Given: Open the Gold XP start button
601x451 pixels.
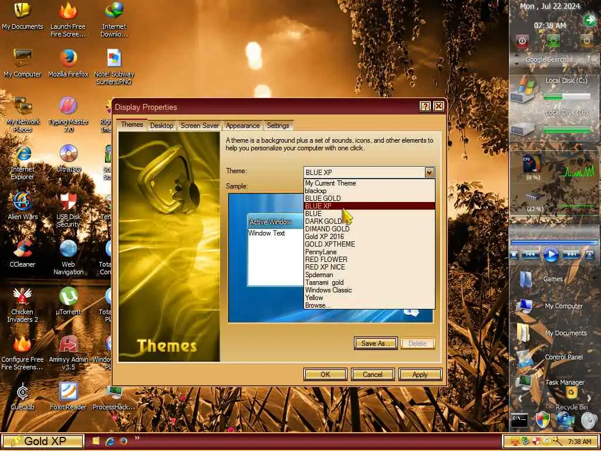Looking at the screenshot, I should pos(43,441).
